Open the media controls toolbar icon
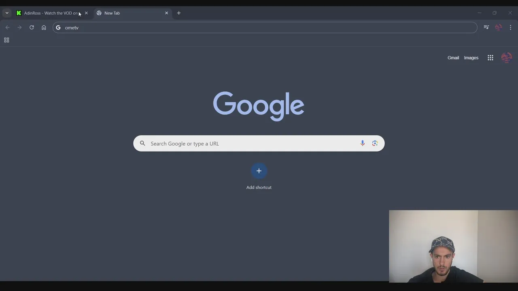The image size is (518, 291). [486, 27]
